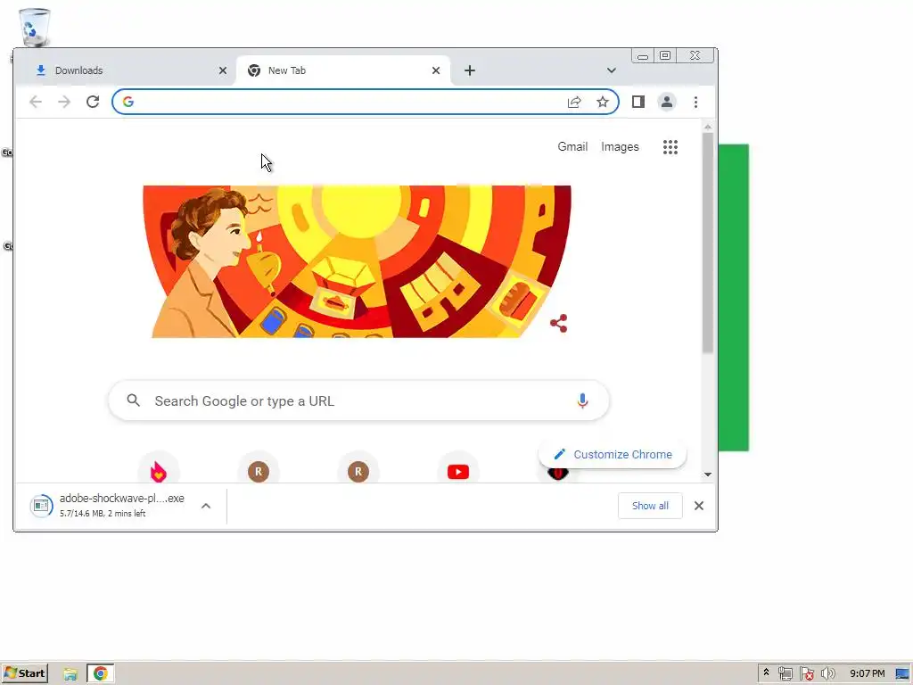The height and width of the screenshot is (685, 913).
Task: Click Customize Chrome button
Action: coord(613,454)
